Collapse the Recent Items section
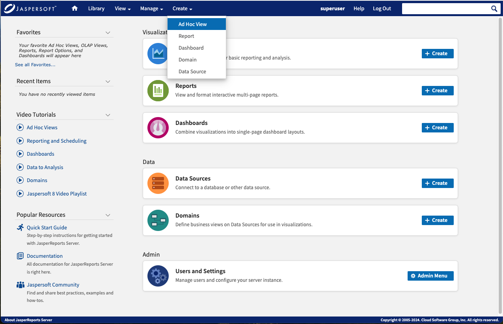 [108, 81]
